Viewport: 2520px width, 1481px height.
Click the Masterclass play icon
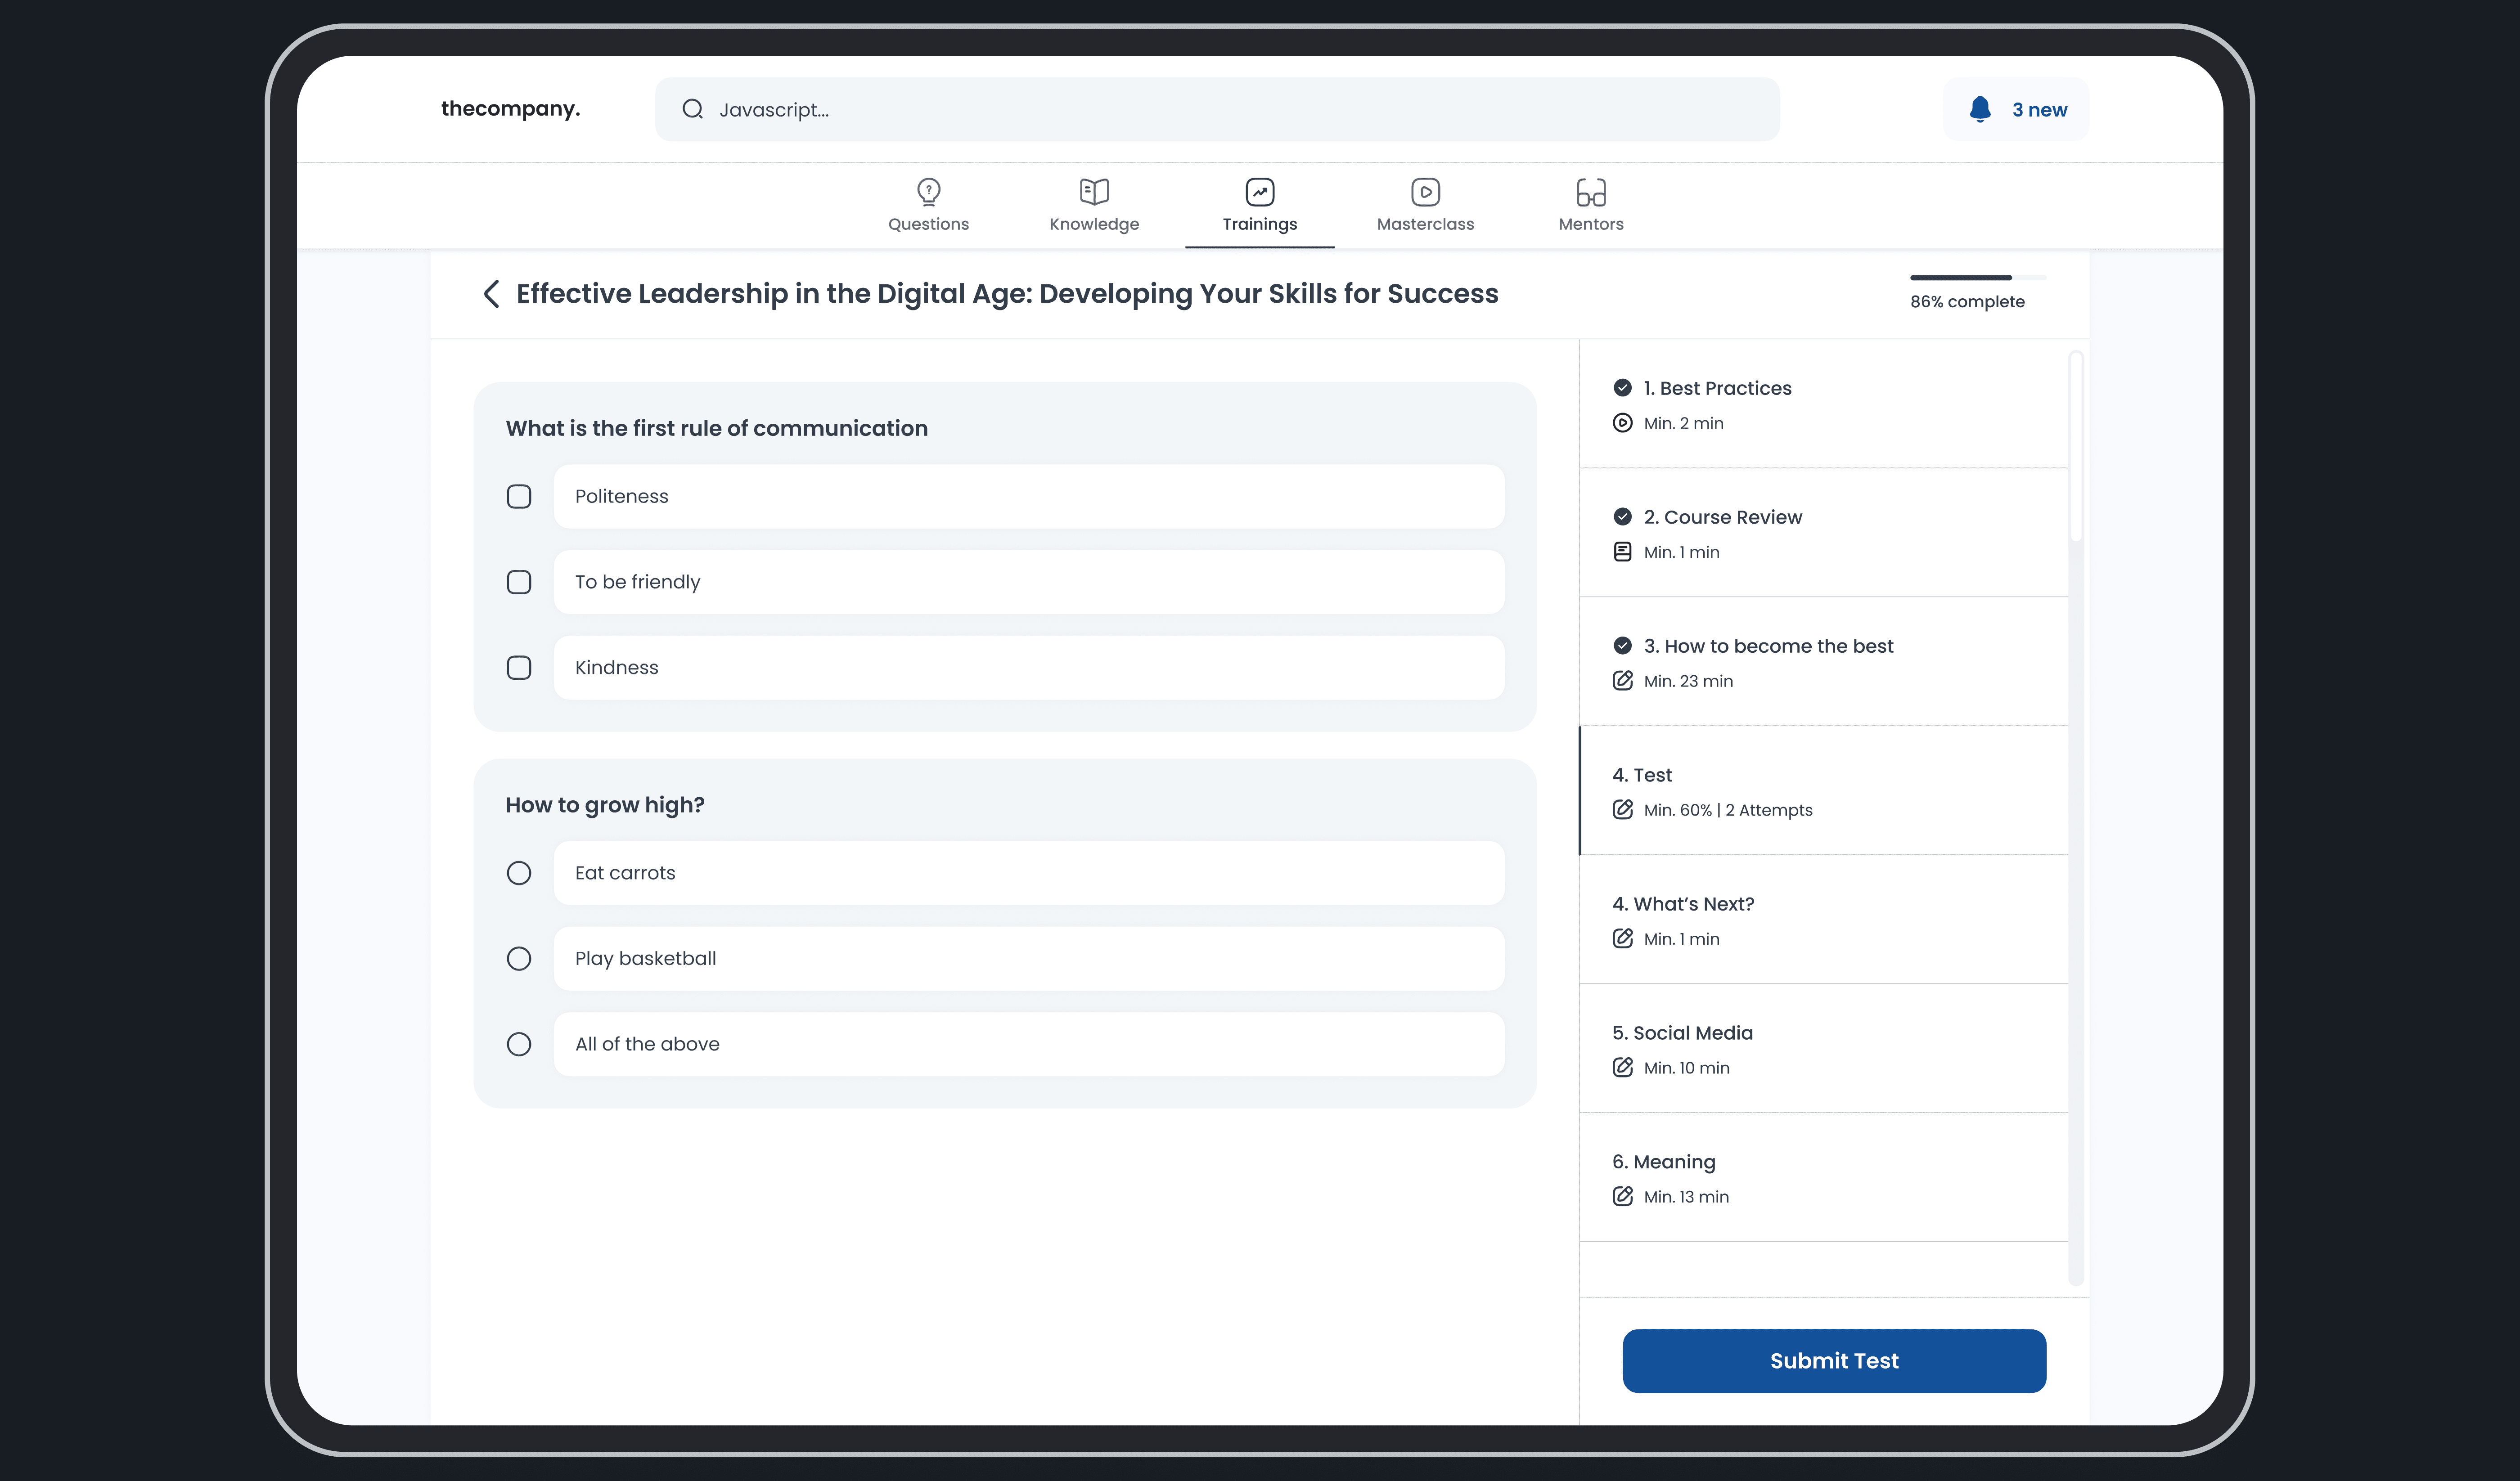point(1425,191)
